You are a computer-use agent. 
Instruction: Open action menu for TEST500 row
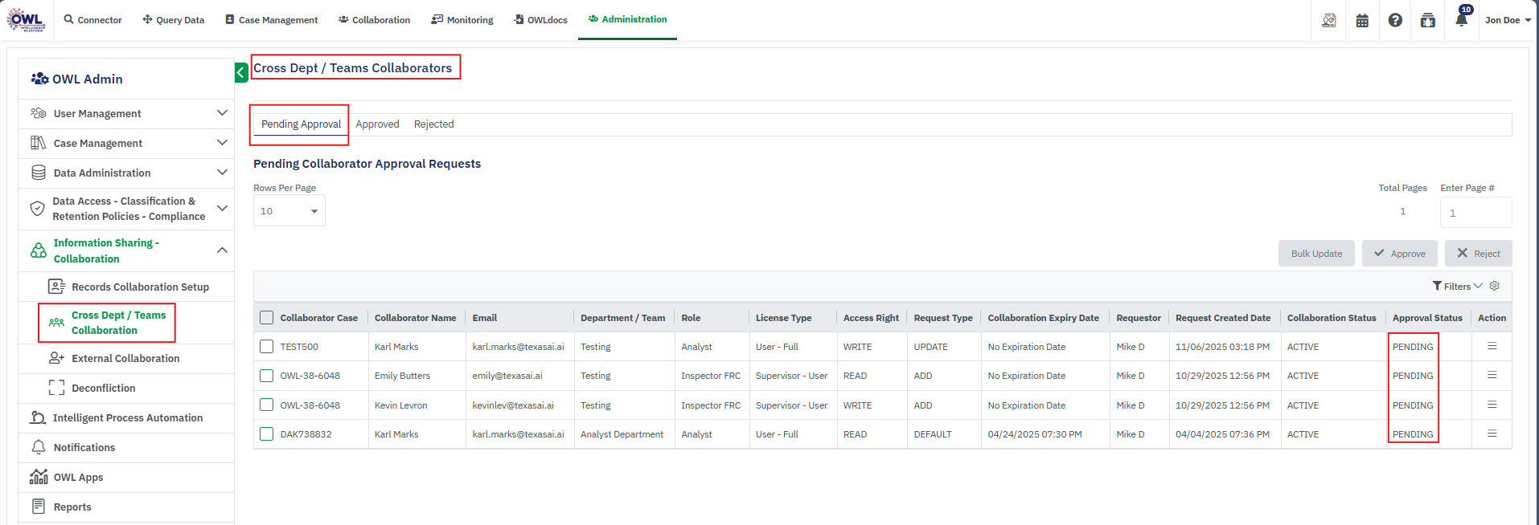coord(1492,346)
